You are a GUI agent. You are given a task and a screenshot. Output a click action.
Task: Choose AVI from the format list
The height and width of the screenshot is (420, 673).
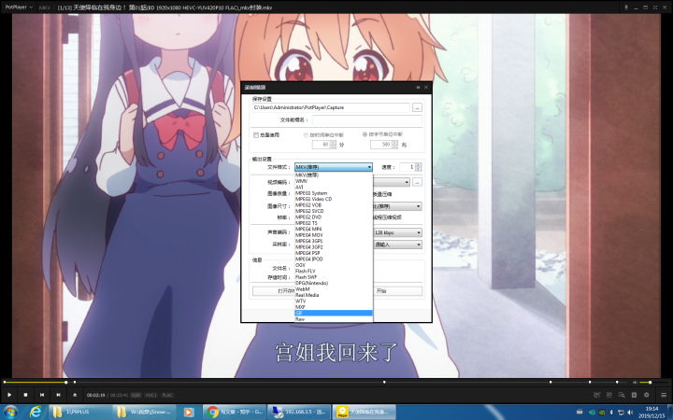[x=334, y=188]
